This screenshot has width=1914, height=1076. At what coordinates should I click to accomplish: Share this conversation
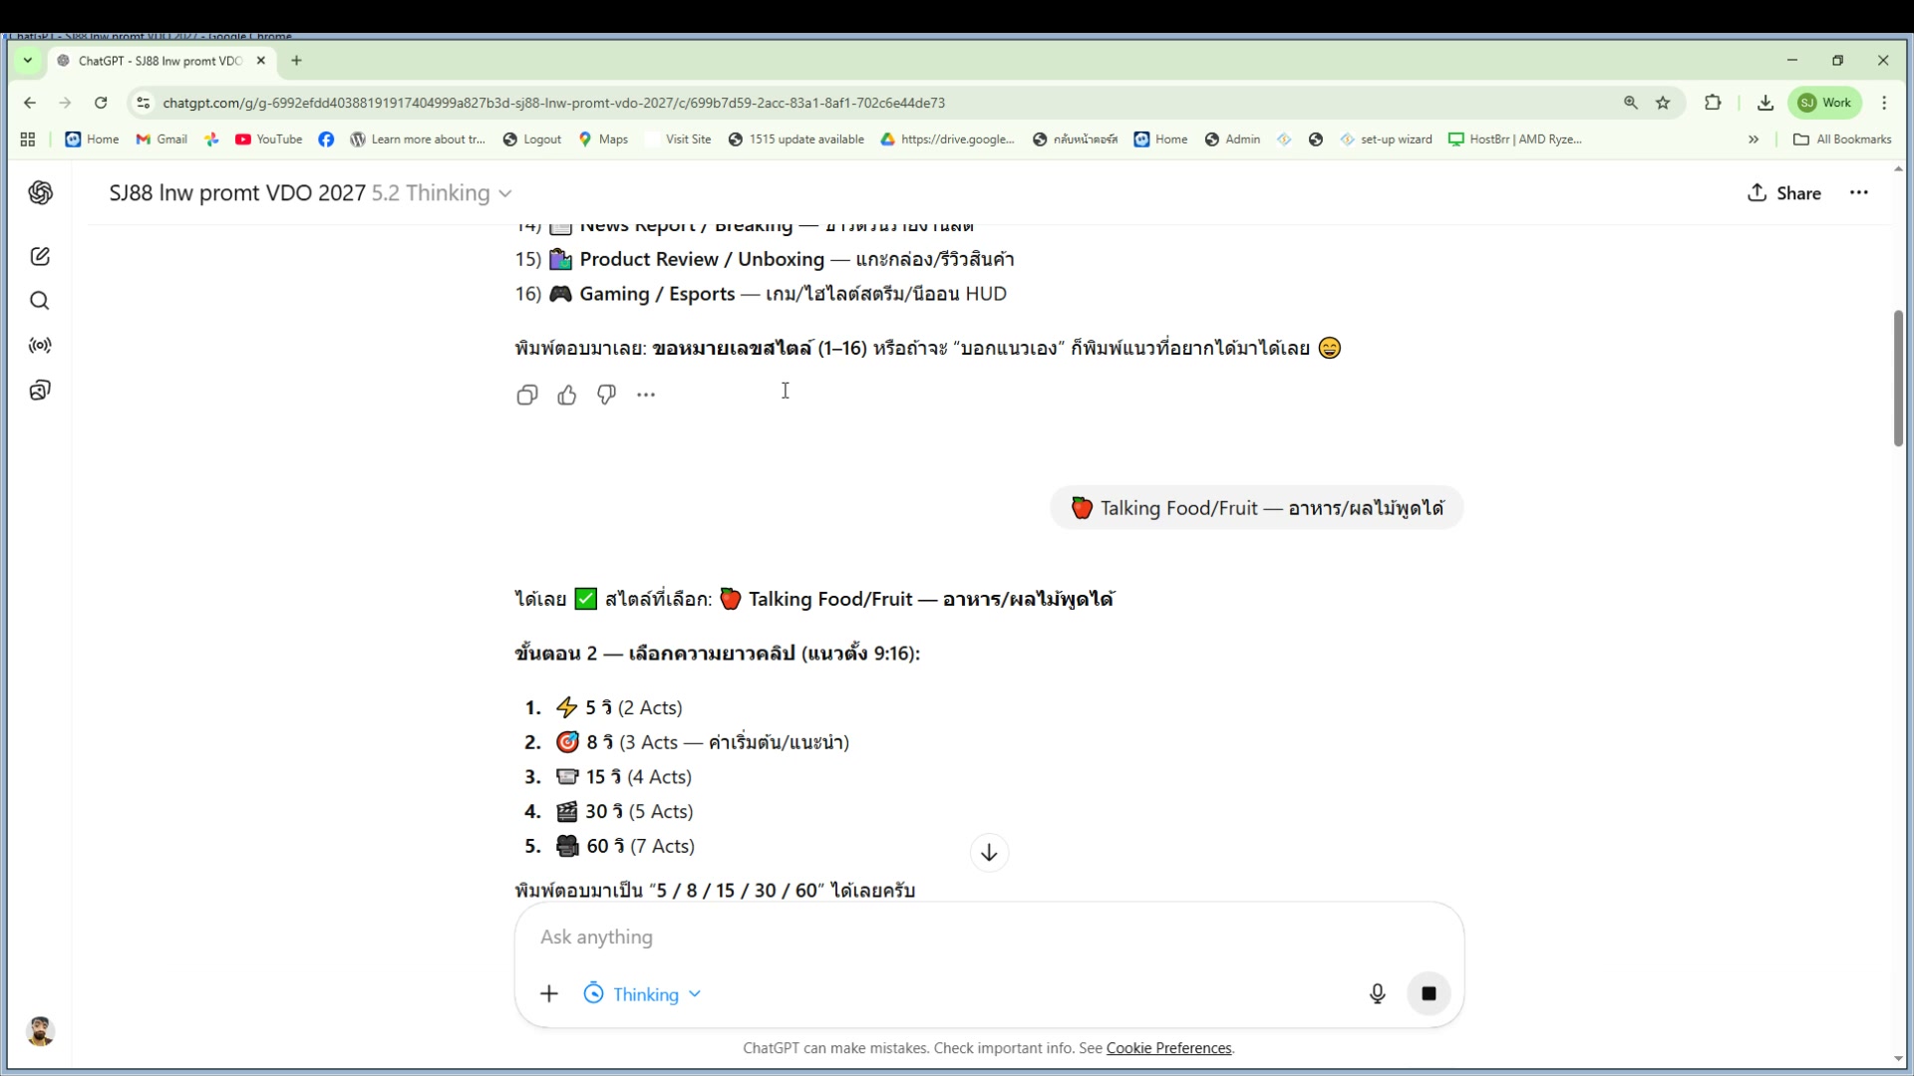coord(1784,193)
